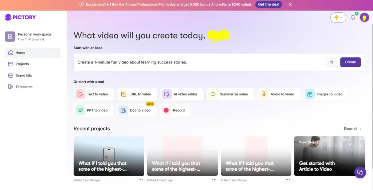Select the Images to video tool
The image size is (373, 190).
(326, 94)
